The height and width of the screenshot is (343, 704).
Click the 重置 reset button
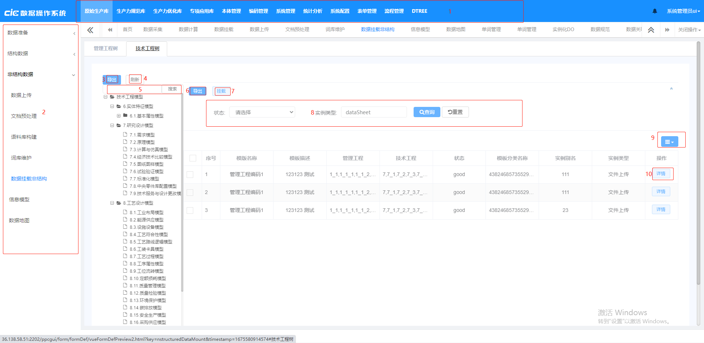tap(455, 112)
